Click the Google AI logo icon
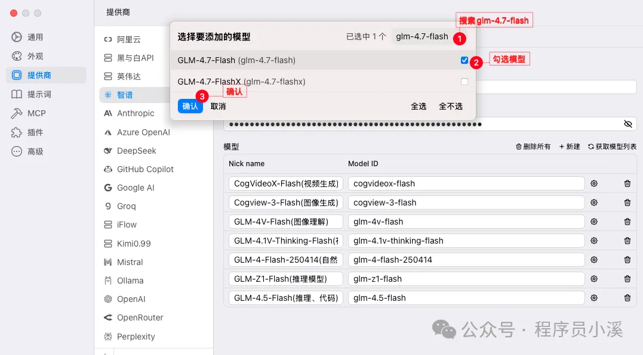Viewport: 643px width, 355px height. pos(108,187)
